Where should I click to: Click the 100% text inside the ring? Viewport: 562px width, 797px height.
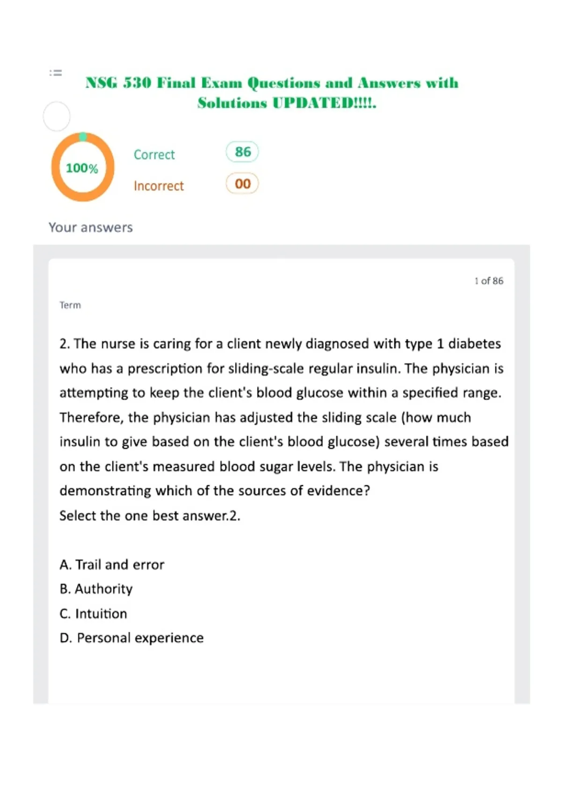click(x=82, y=168)
